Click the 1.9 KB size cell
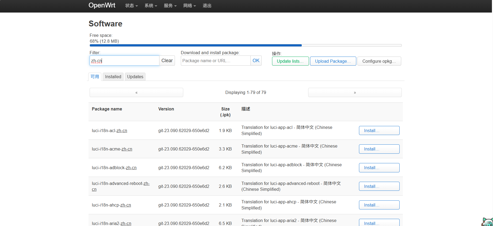The width and height of the screenshot is (493, 226). 225,130
